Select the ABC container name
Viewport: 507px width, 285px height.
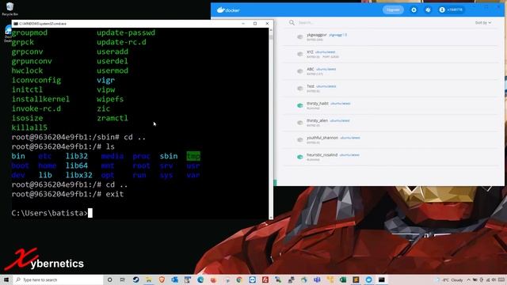coord(311,69)
